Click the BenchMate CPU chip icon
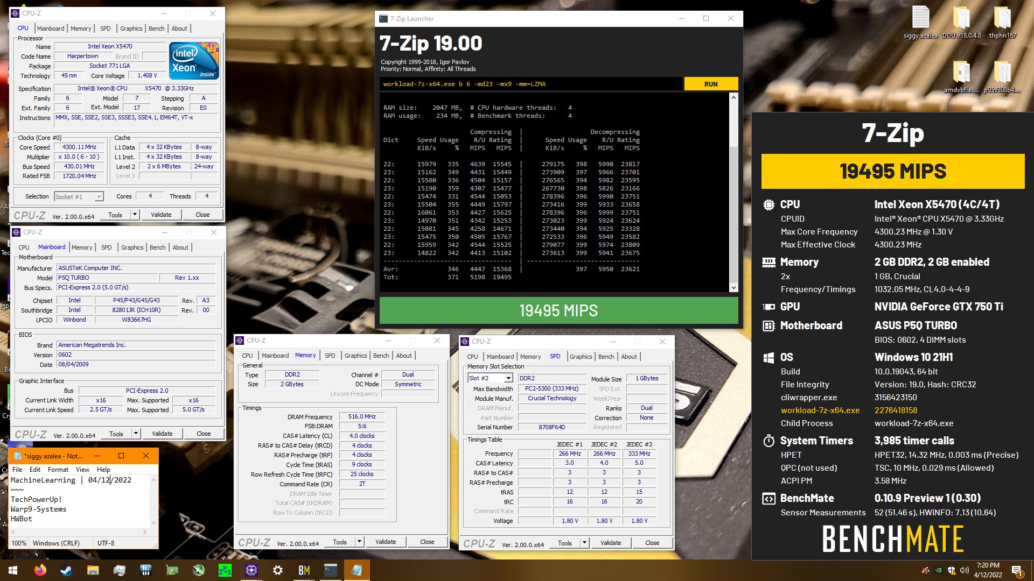 (x=768, y=204)
